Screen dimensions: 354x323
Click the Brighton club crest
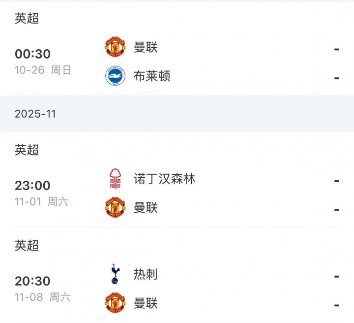point(116,76)
